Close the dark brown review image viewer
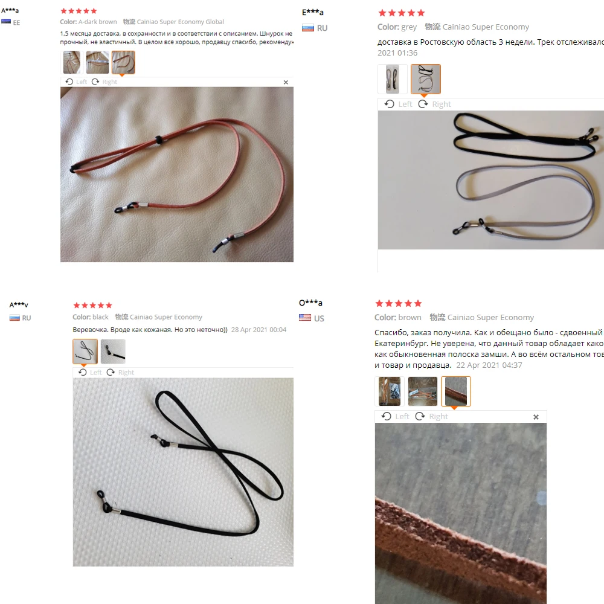Image resolution: width=604 pixels, height=604 pixels. pos(286,82)
